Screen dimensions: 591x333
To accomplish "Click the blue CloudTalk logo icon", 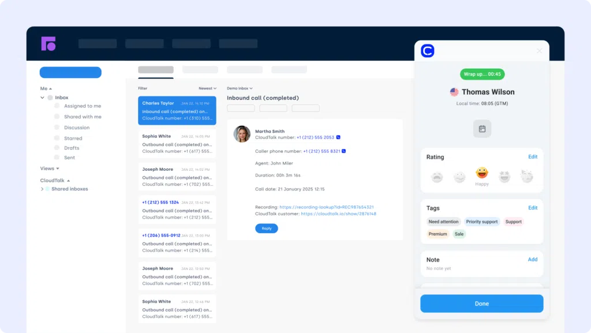I will 427,51.
